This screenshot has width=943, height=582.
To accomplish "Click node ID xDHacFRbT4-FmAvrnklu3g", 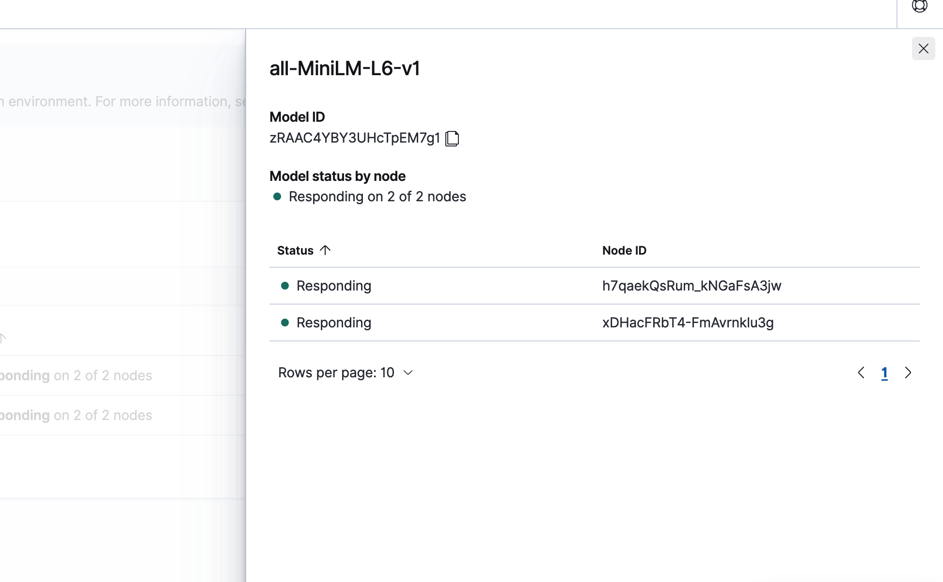I will pyautogui.click(x=688, y=323).
